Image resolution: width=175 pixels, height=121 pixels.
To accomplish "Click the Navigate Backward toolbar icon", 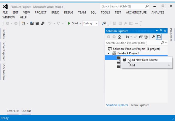I will pyautogui.click(x=8, y=23).
